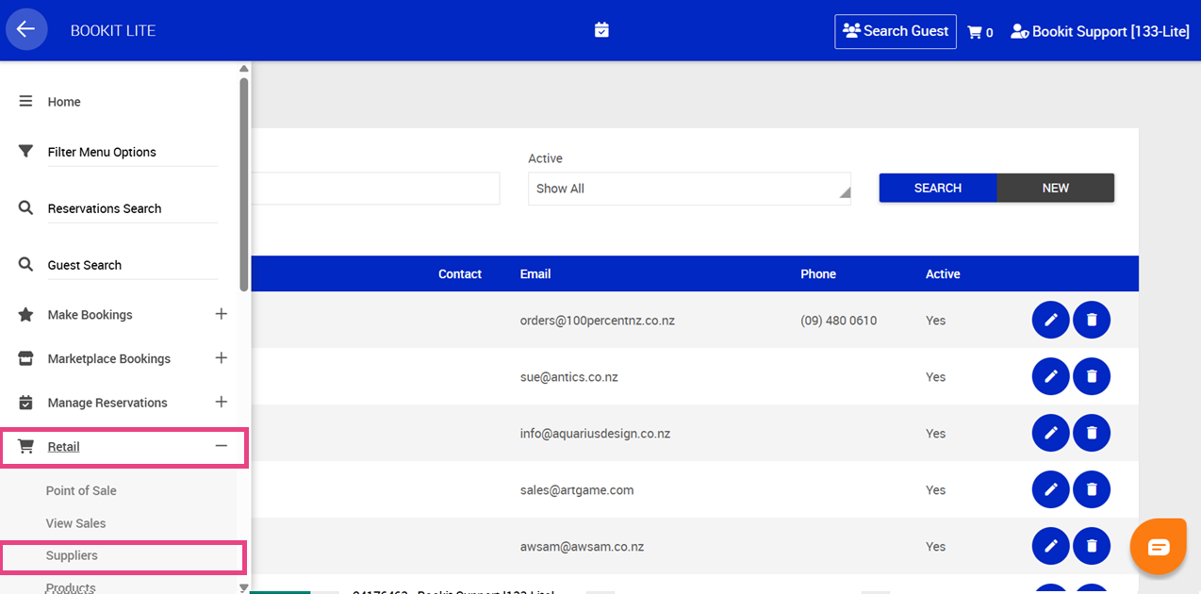
Task: Open View Sales submenu
Action: tap(75, 523)
